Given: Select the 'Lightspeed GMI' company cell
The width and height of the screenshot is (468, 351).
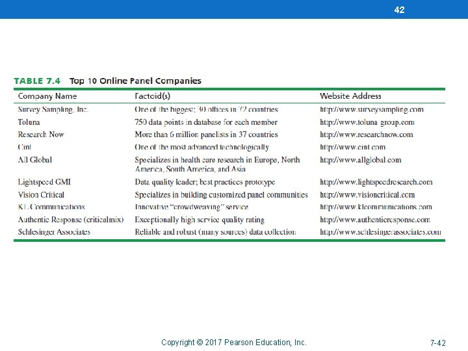Looking at the screenshot, I should click(x=44, y=182).
